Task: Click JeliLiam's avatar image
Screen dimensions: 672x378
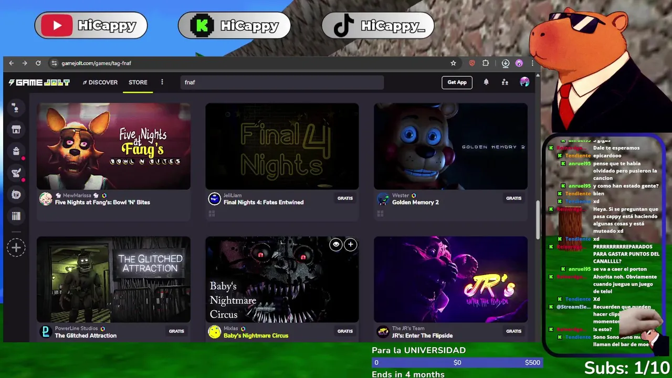Action: (x=214, y=199)
